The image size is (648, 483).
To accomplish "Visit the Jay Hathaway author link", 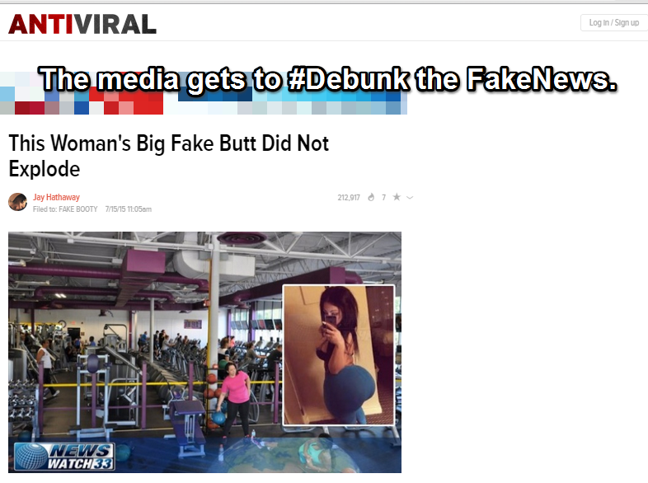I will tap(56, 197).
